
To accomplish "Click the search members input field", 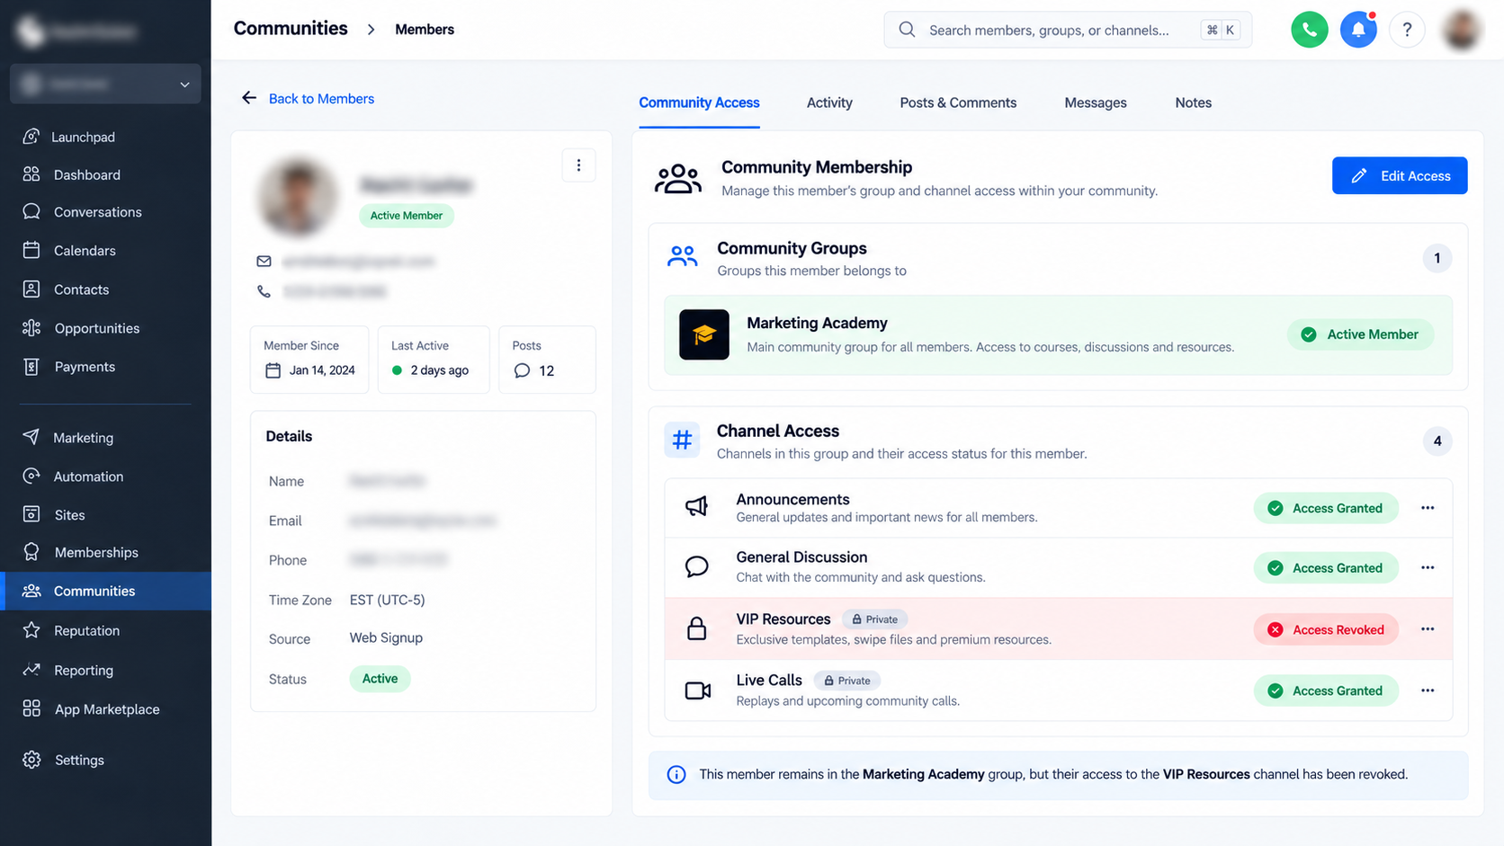I will pyautogui.click(x=1068, y=30).
